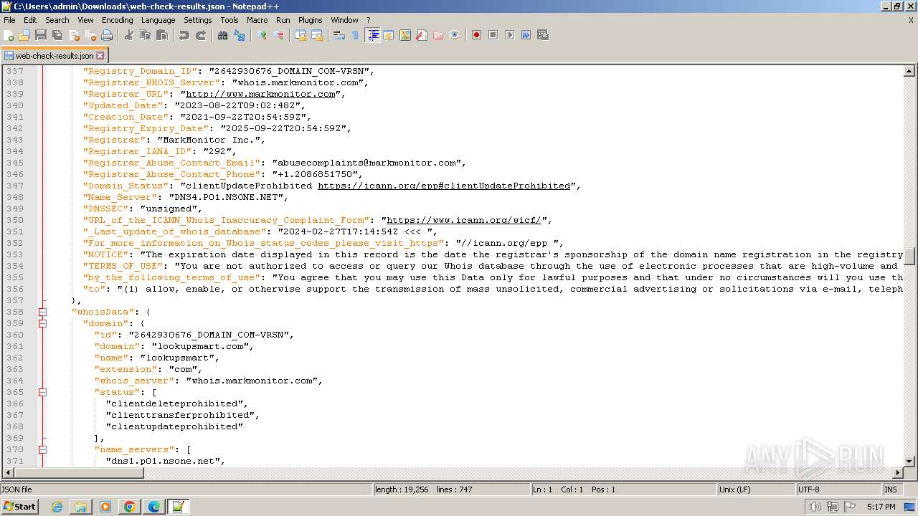
Task: Toggle synchronized vertical scrolling
Action: (x=301, y=35)
